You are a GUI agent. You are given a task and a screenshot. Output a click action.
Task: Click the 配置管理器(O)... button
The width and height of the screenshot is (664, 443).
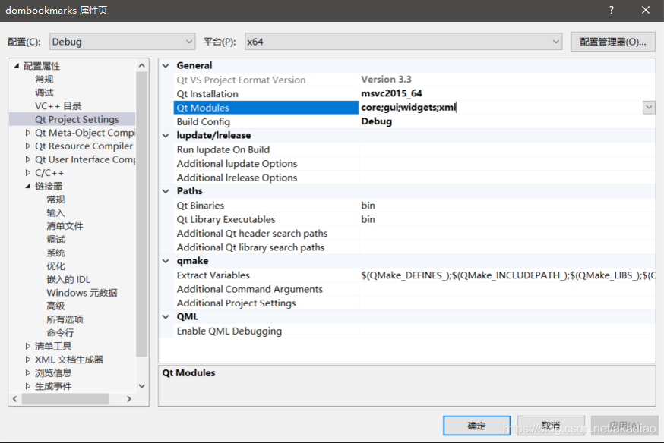tap(613, 42)
